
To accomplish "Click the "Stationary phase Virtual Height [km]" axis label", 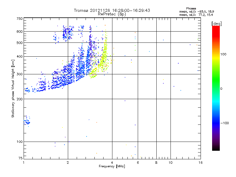I will 13,88.
